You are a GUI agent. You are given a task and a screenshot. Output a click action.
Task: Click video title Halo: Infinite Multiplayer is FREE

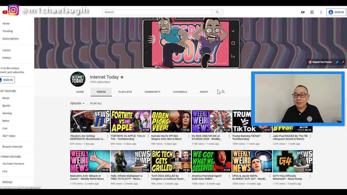coord(127,177)
